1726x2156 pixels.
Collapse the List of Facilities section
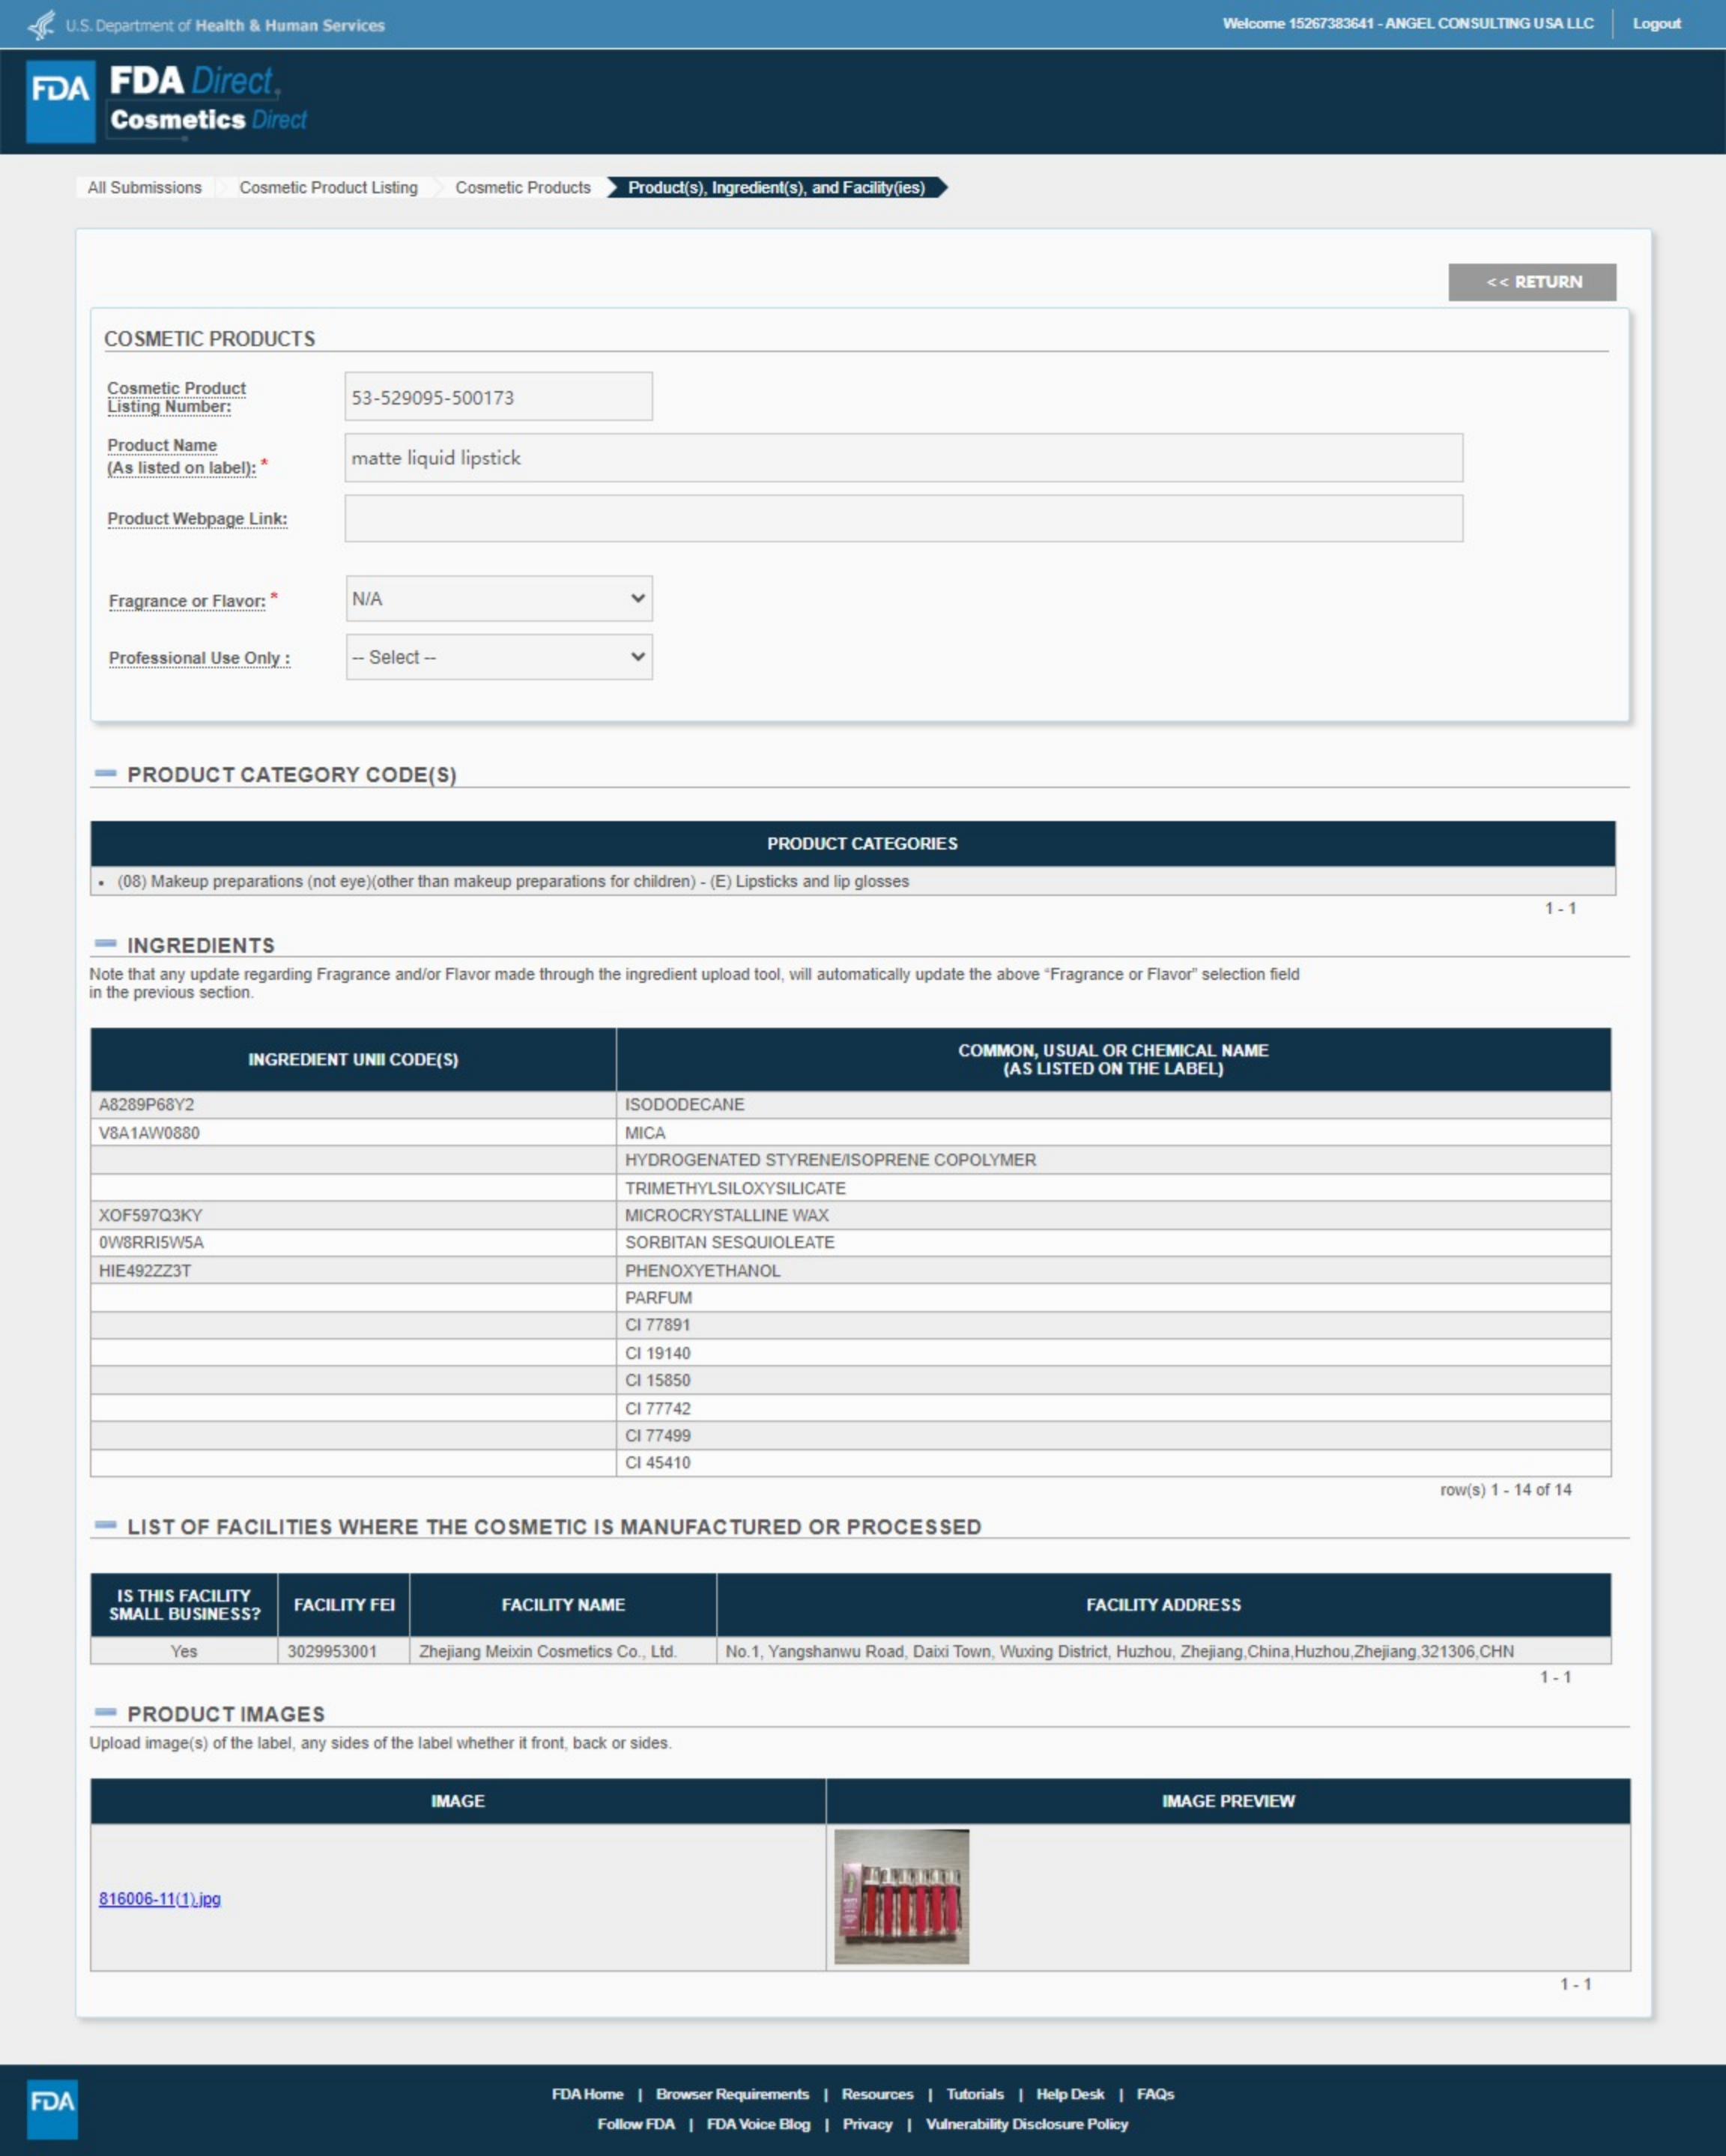(105, 1526)
